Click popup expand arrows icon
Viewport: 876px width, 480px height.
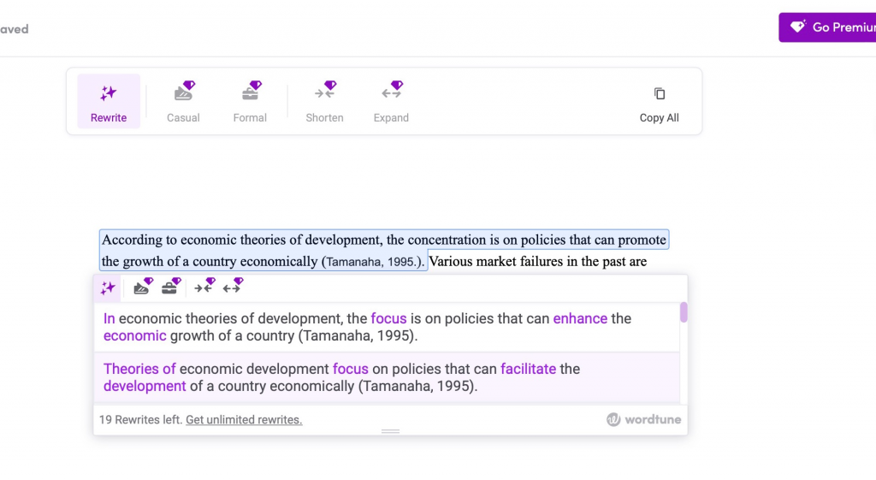(233, 286)
